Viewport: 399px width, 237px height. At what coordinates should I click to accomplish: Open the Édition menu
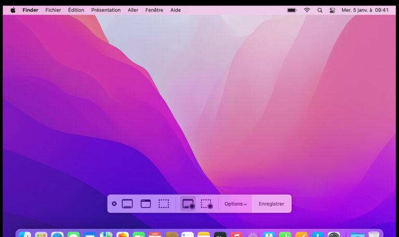click(76, 10)
